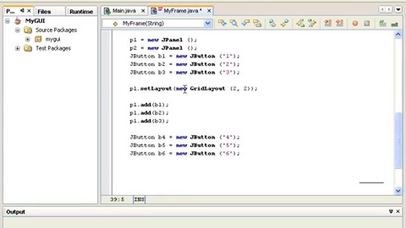Image resolution: width=406 pixels, height=228 pixels.
Task: Click GridLayout in the setLayout line
Action: click(207, 89)
